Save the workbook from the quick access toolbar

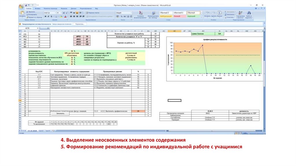point(26,5)
